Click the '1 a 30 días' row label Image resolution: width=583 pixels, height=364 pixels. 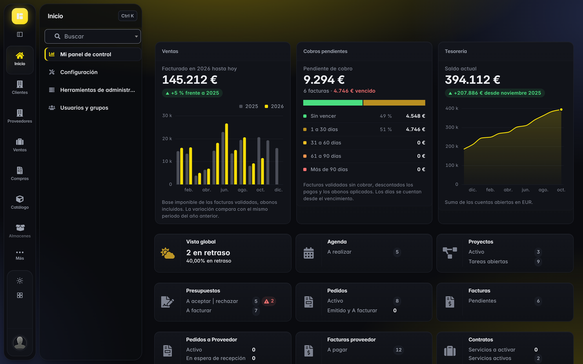coord(324,129)
